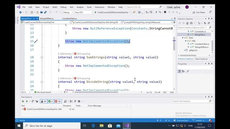The width and height of the screenshot is (230, 129).
Task: Click the Categorized icon in Properties panel
Action: [179, 71]
